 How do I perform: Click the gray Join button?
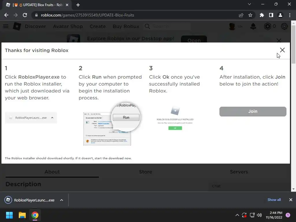tap(253, 111)
